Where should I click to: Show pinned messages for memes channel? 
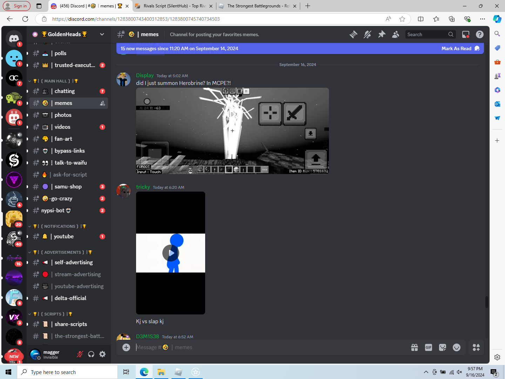382,34
